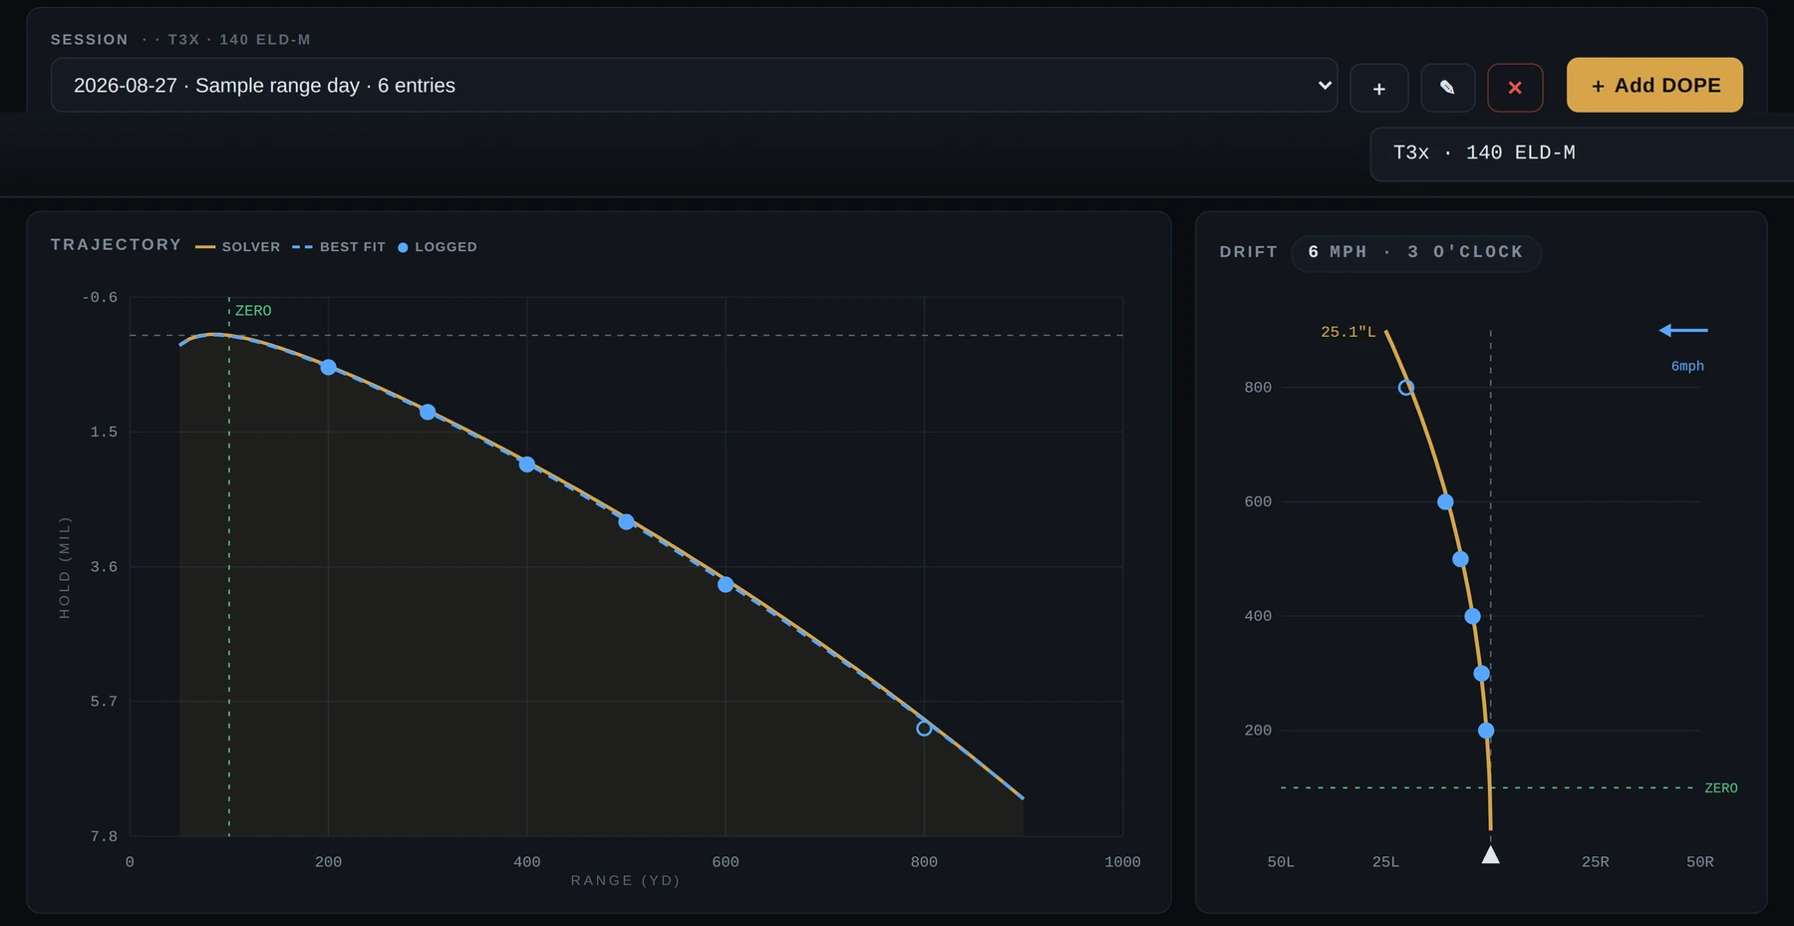Click the HOLD (MIL) axis title
Viewport: 1794px width, 926px height.
[65, 567]
